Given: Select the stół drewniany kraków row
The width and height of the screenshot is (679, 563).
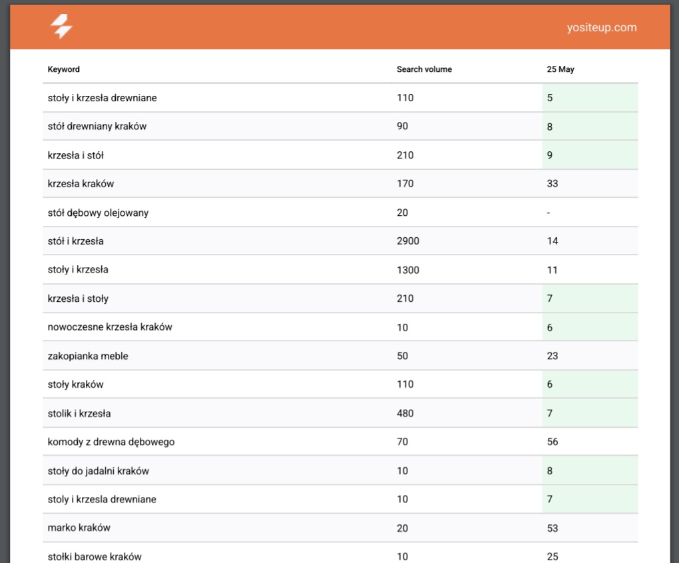Looking at the screenshot, I should [x=97, y=127].
